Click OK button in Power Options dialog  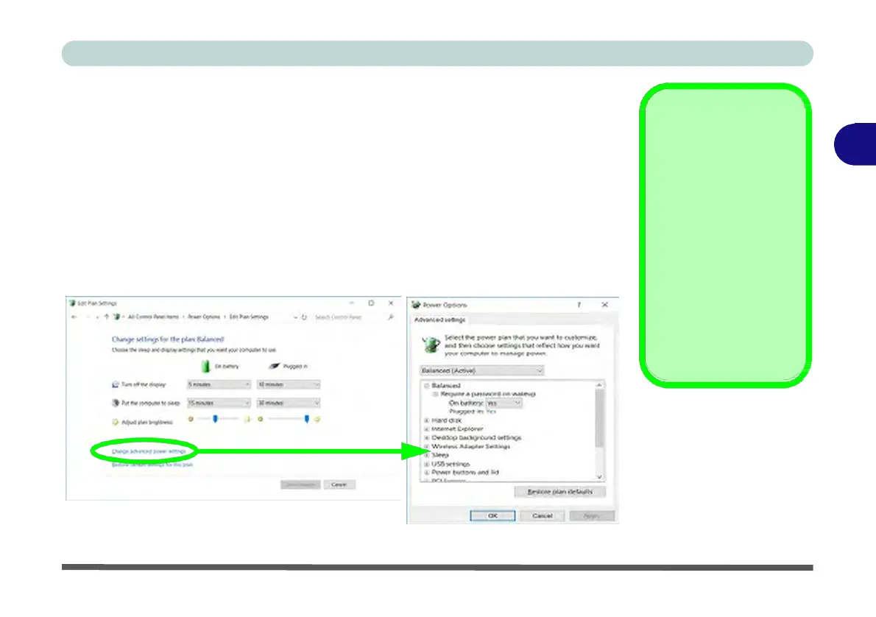(x=492, y=516)
